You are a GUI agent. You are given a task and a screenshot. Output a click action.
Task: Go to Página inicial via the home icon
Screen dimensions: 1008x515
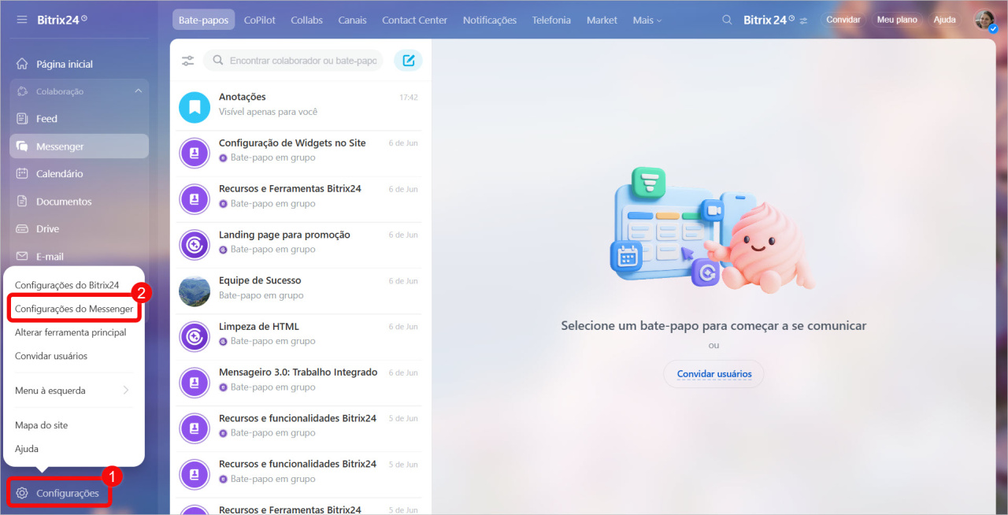(22, 64)
